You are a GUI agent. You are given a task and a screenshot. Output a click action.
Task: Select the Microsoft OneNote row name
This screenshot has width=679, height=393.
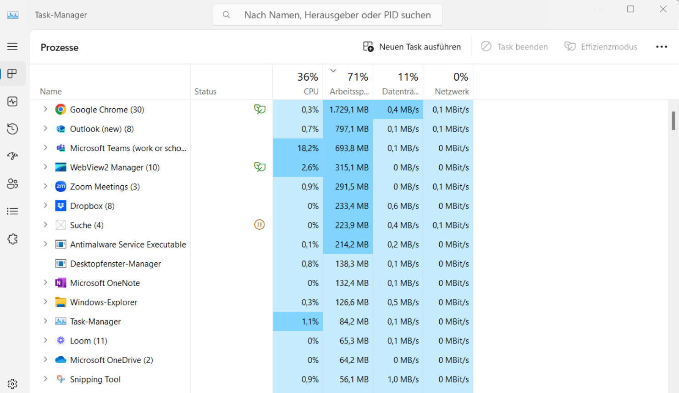[105, 283]
